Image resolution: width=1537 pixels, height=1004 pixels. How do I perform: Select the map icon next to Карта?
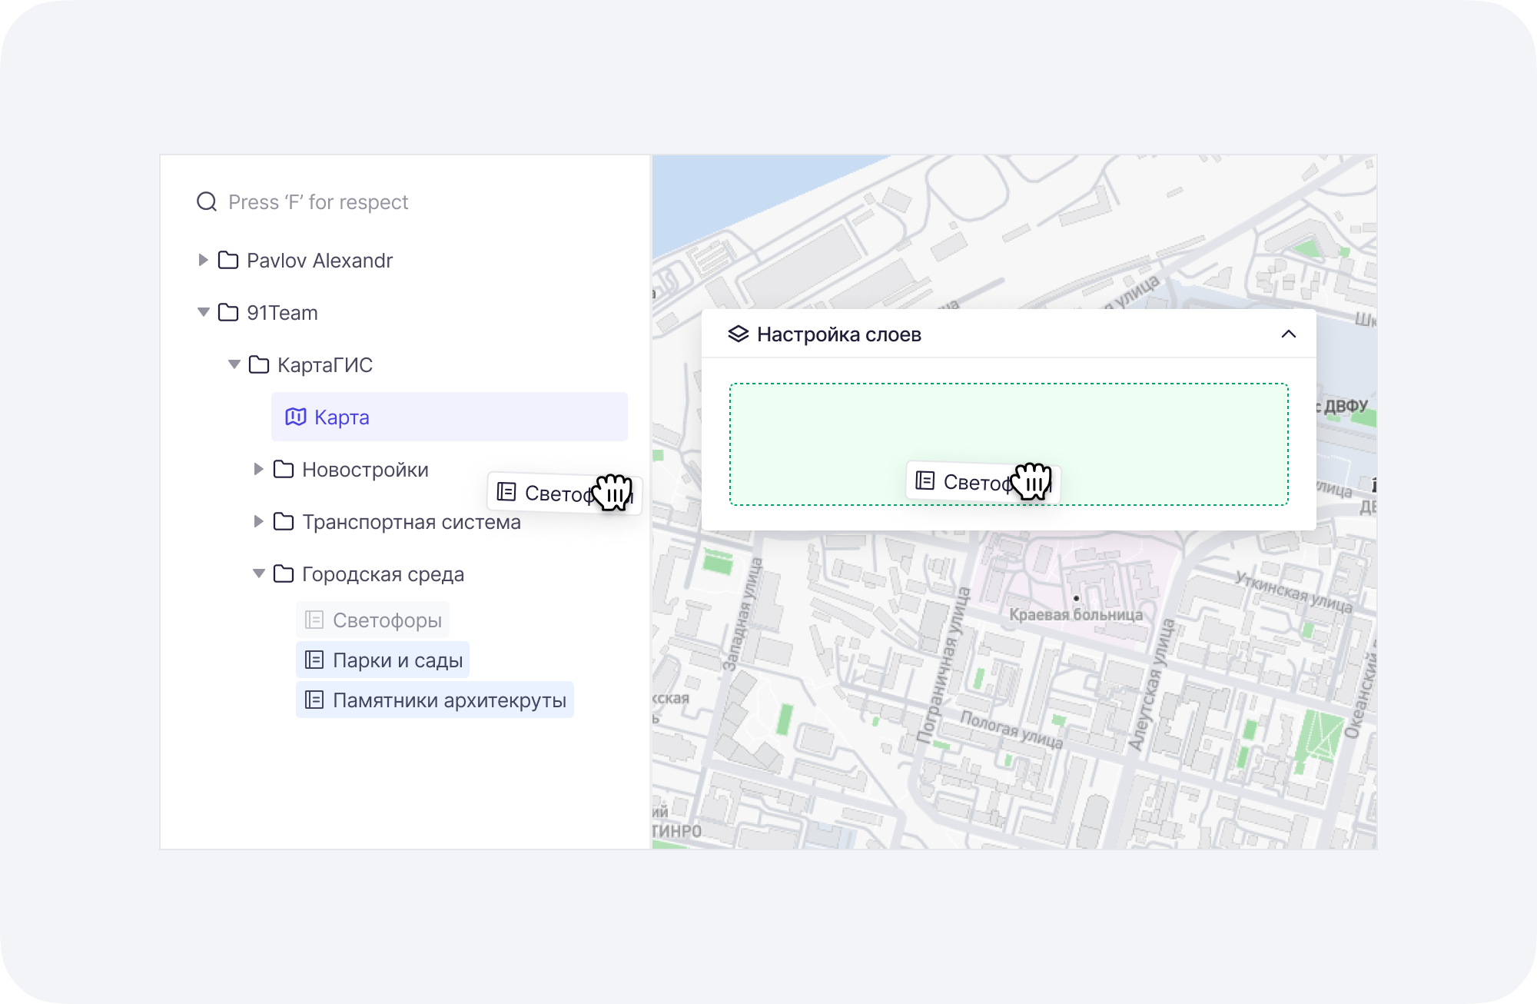pos(296,417)
